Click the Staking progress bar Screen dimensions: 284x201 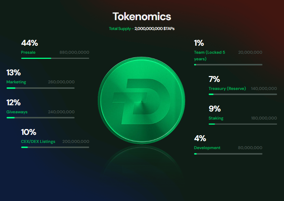click(x=243, y=124)
